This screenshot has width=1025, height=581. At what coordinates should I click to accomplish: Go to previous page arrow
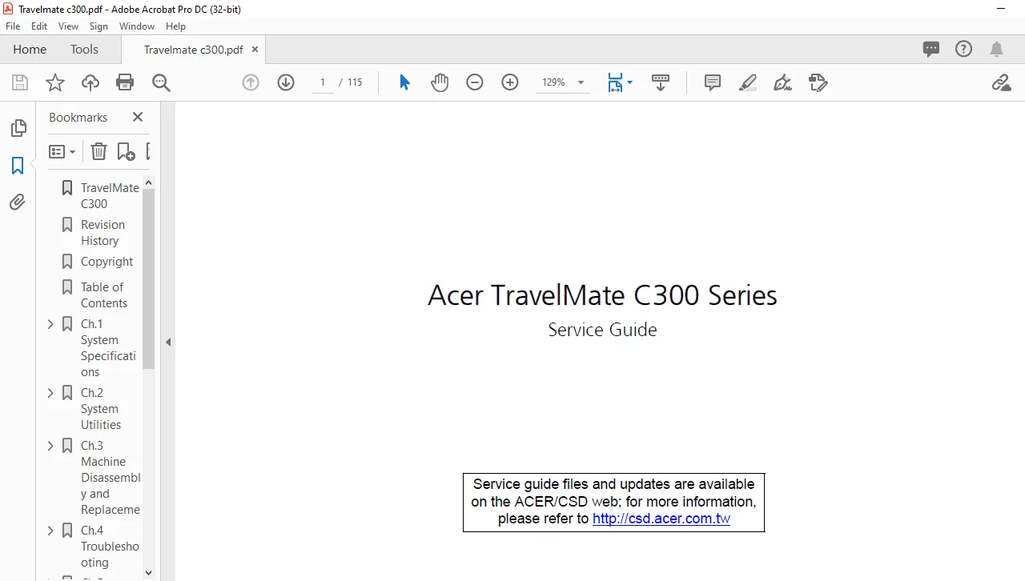tap(251, 82)
